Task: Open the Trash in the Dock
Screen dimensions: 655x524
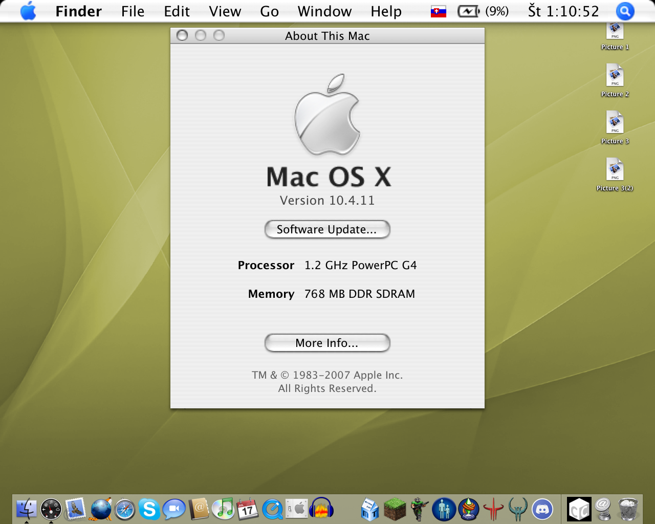Action: pos(628,510)
